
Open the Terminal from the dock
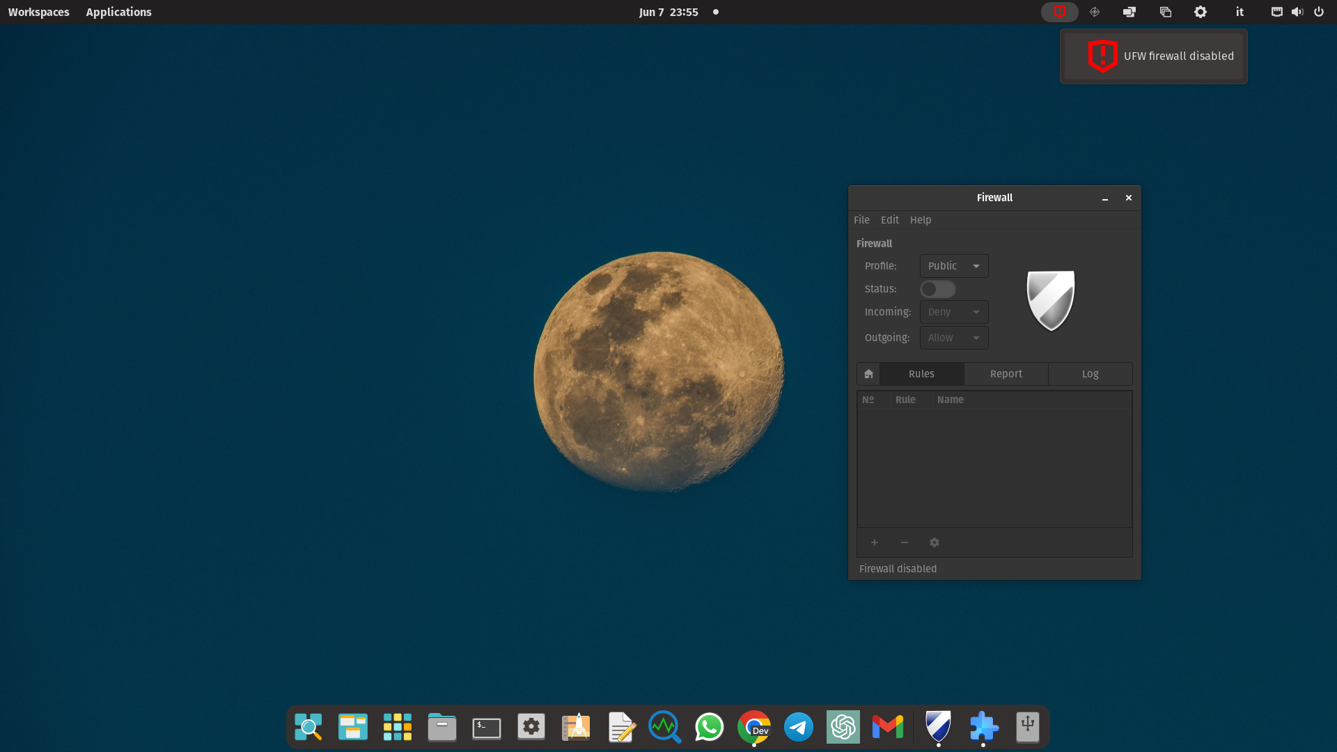click(487, 727)
